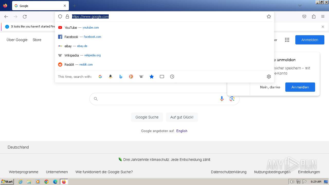The height and width of the screenshot is (185, 329).
Task: Open Datenschutzerklärung footer link
Action: tap(229, 172)
